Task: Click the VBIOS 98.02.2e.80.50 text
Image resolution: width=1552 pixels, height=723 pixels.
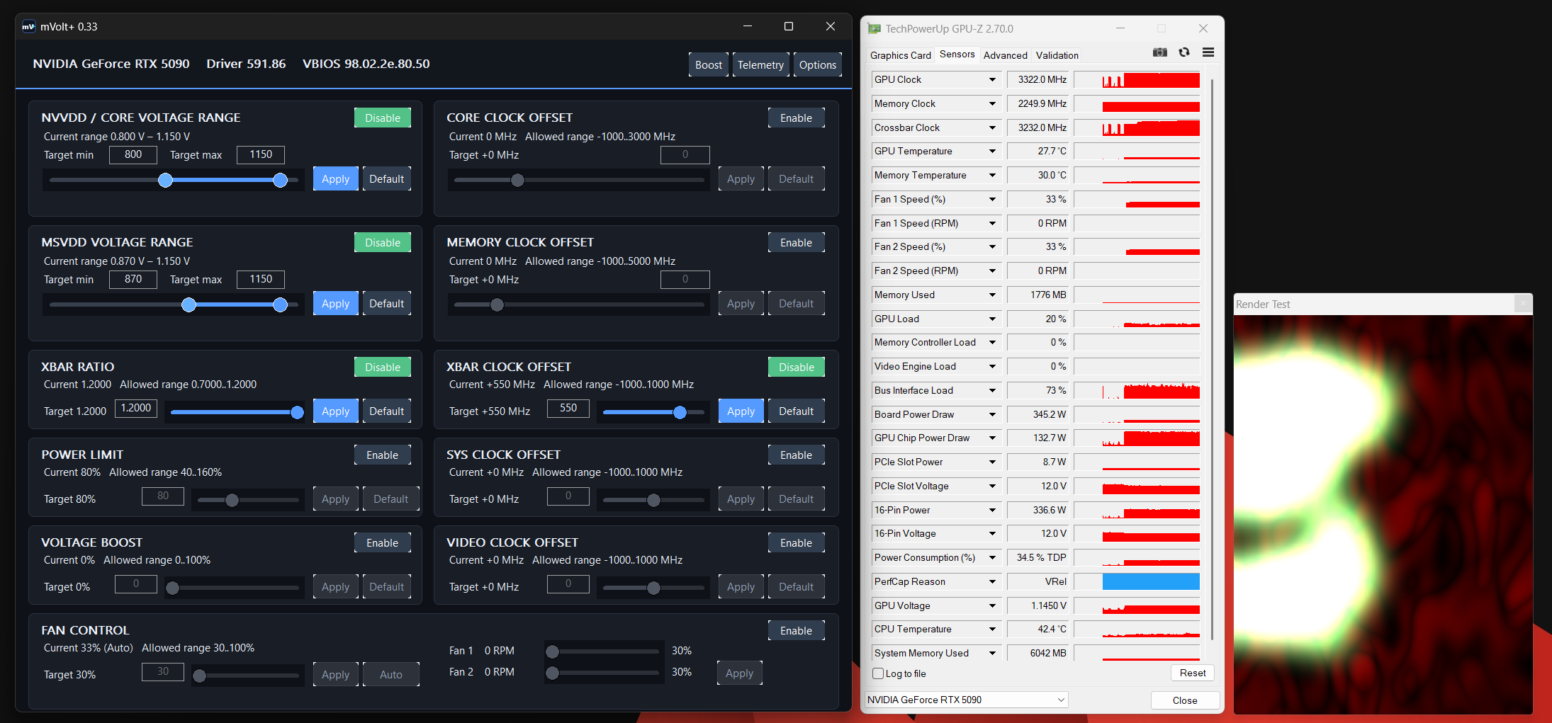Action: tap(366, 64)
